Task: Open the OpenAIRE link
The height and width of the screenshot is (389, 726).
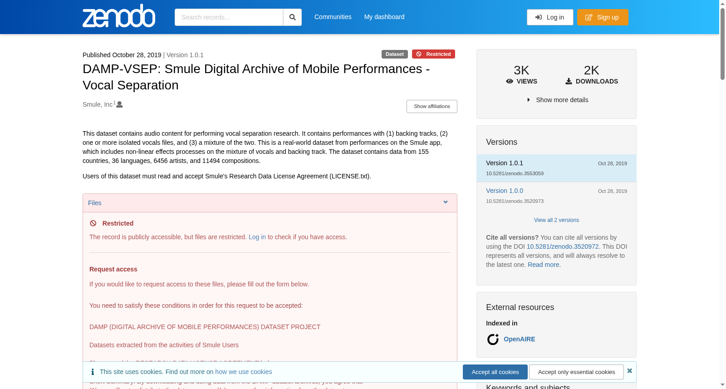Action: (519, 339)
